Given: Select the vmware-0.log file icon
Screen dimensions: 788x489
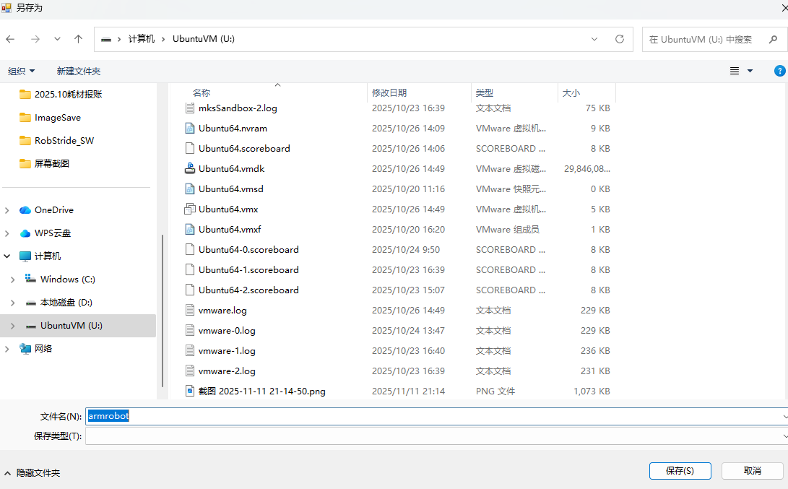Looking at the screenshot, I should click(x=189, y=330).
